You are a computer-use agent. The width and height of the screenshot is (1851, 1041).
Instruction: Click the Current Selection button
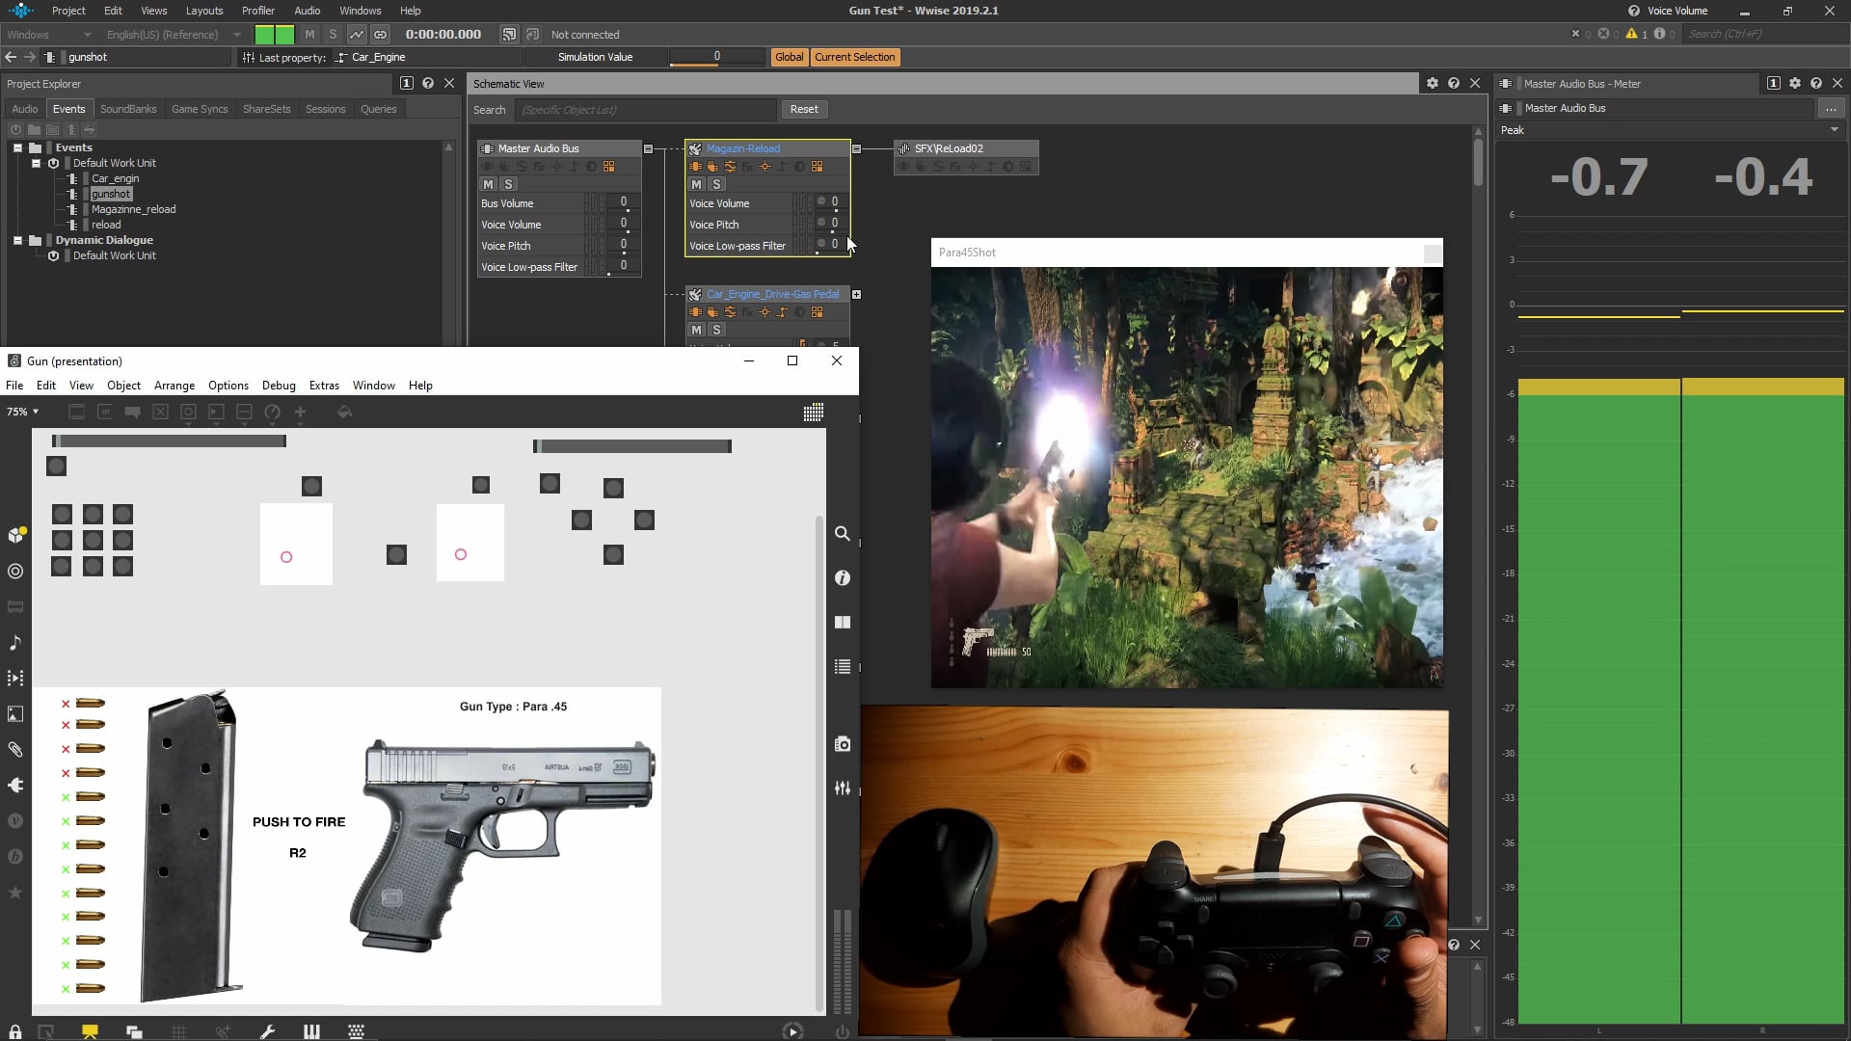[x=855, y=57]
